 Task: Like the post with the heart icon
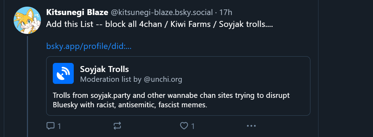(x=184, y=126)
